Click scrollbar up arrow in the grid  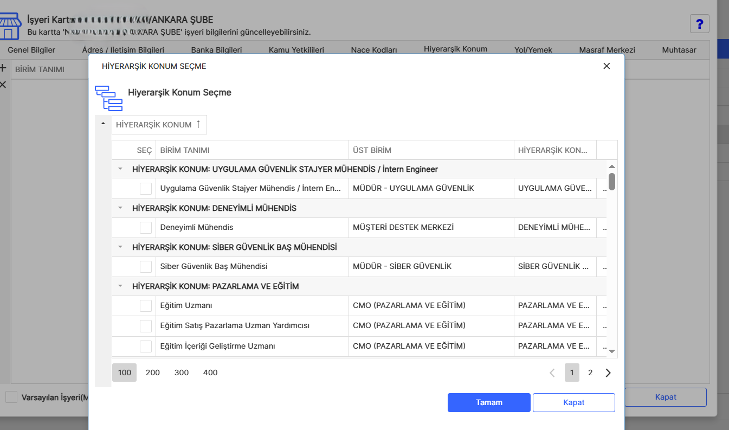pyautogui.click(x=612, y=166)
